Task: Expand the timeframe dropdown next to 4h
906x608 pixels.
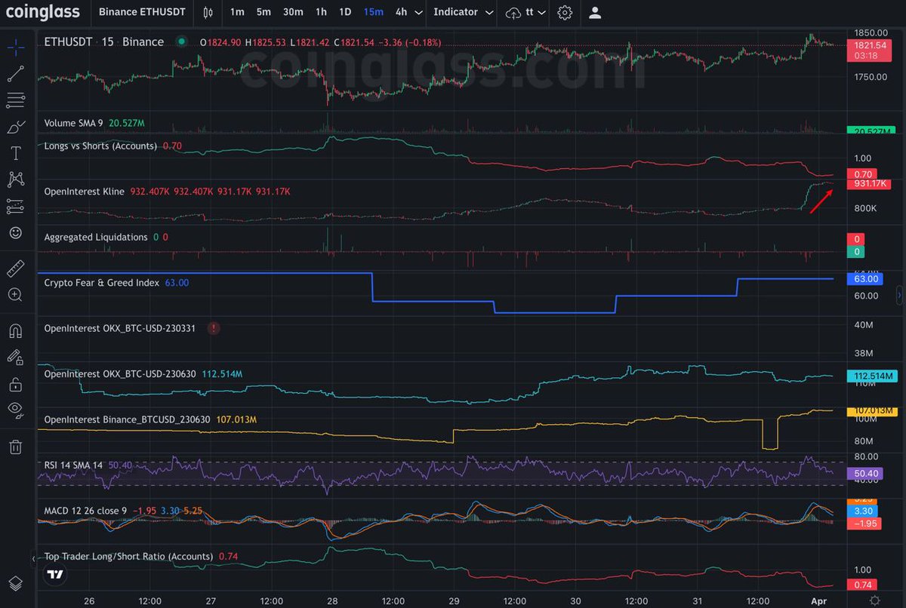Action: pos(418,13)
